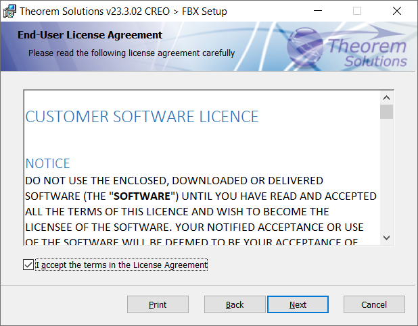Proceed with the Next button

(298, 304)
